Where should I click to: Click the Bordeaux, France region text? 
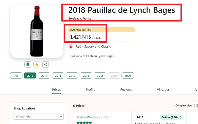(80, 19)
